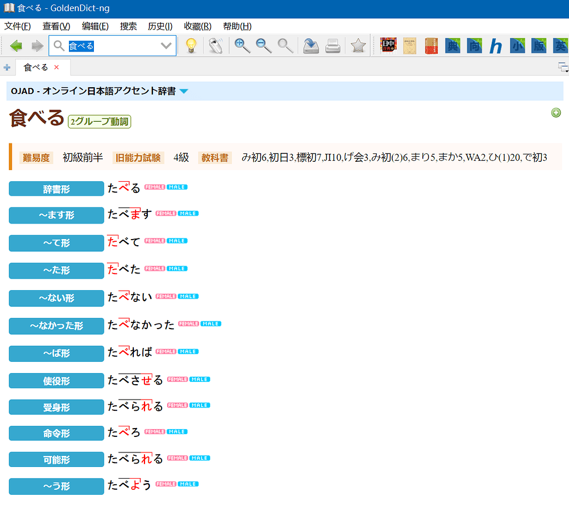
Task: Click the 命令形 label
Action: 56,433
